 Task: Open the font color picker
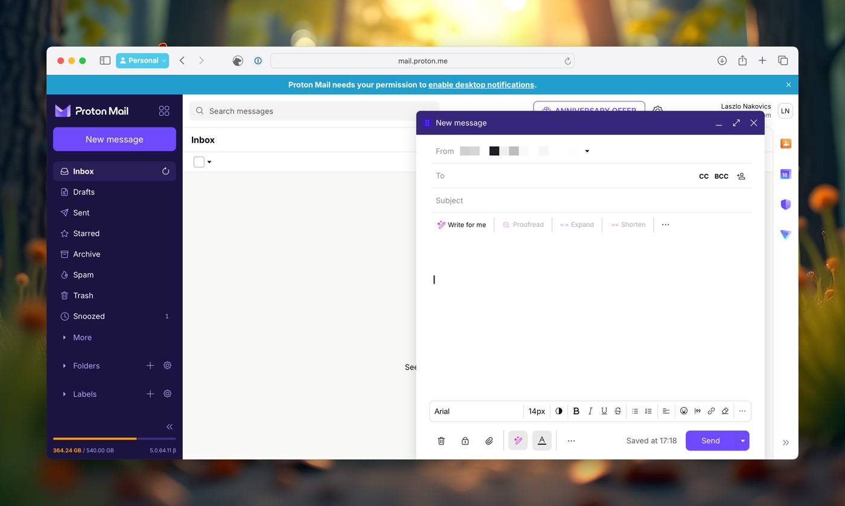(x=559, y=411)
